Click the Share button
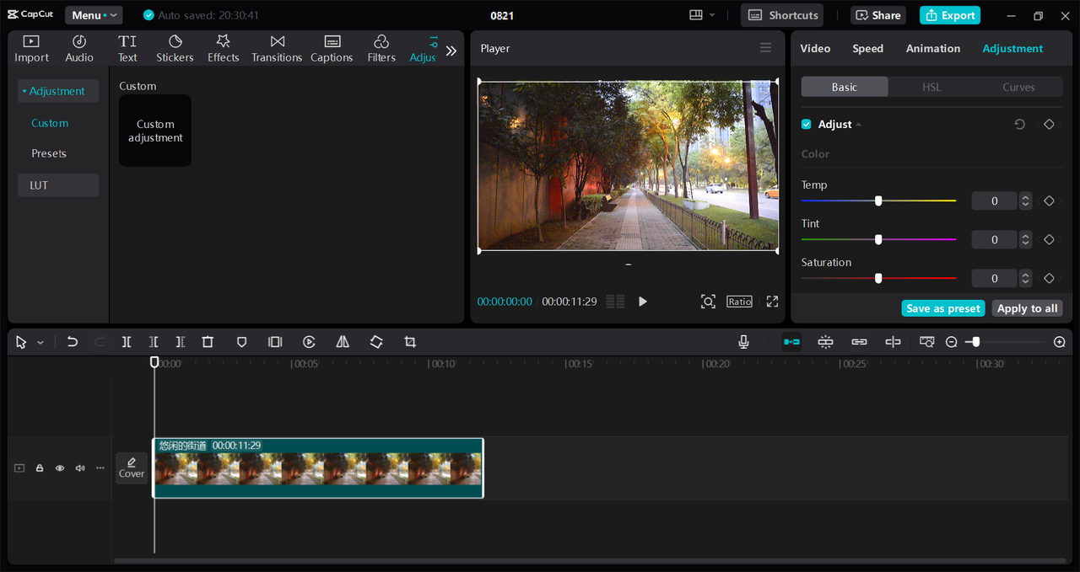1080x572 pixels. coord(878,15)
